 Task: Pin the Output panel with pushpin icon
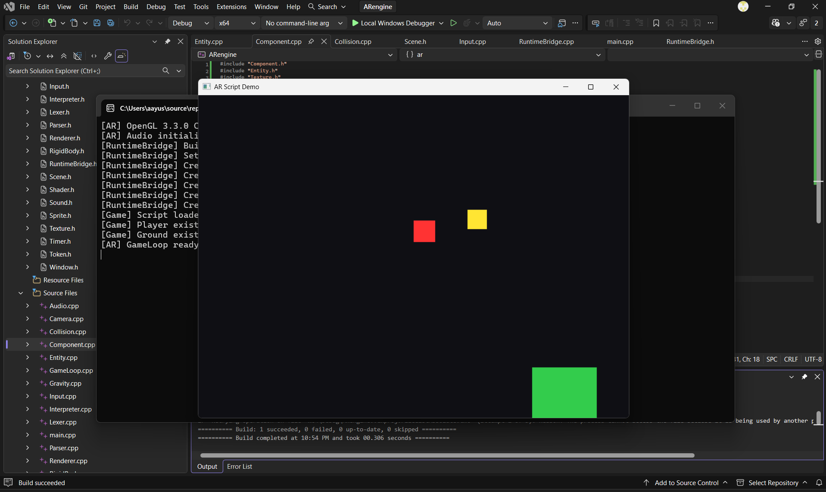pos(804,377)
